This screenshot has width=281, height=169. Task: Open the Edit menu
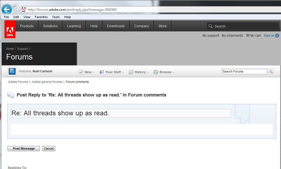tap(16, 17)
